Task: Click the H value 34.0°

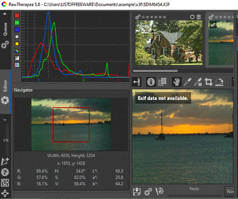Action: (x=80, y=171)
